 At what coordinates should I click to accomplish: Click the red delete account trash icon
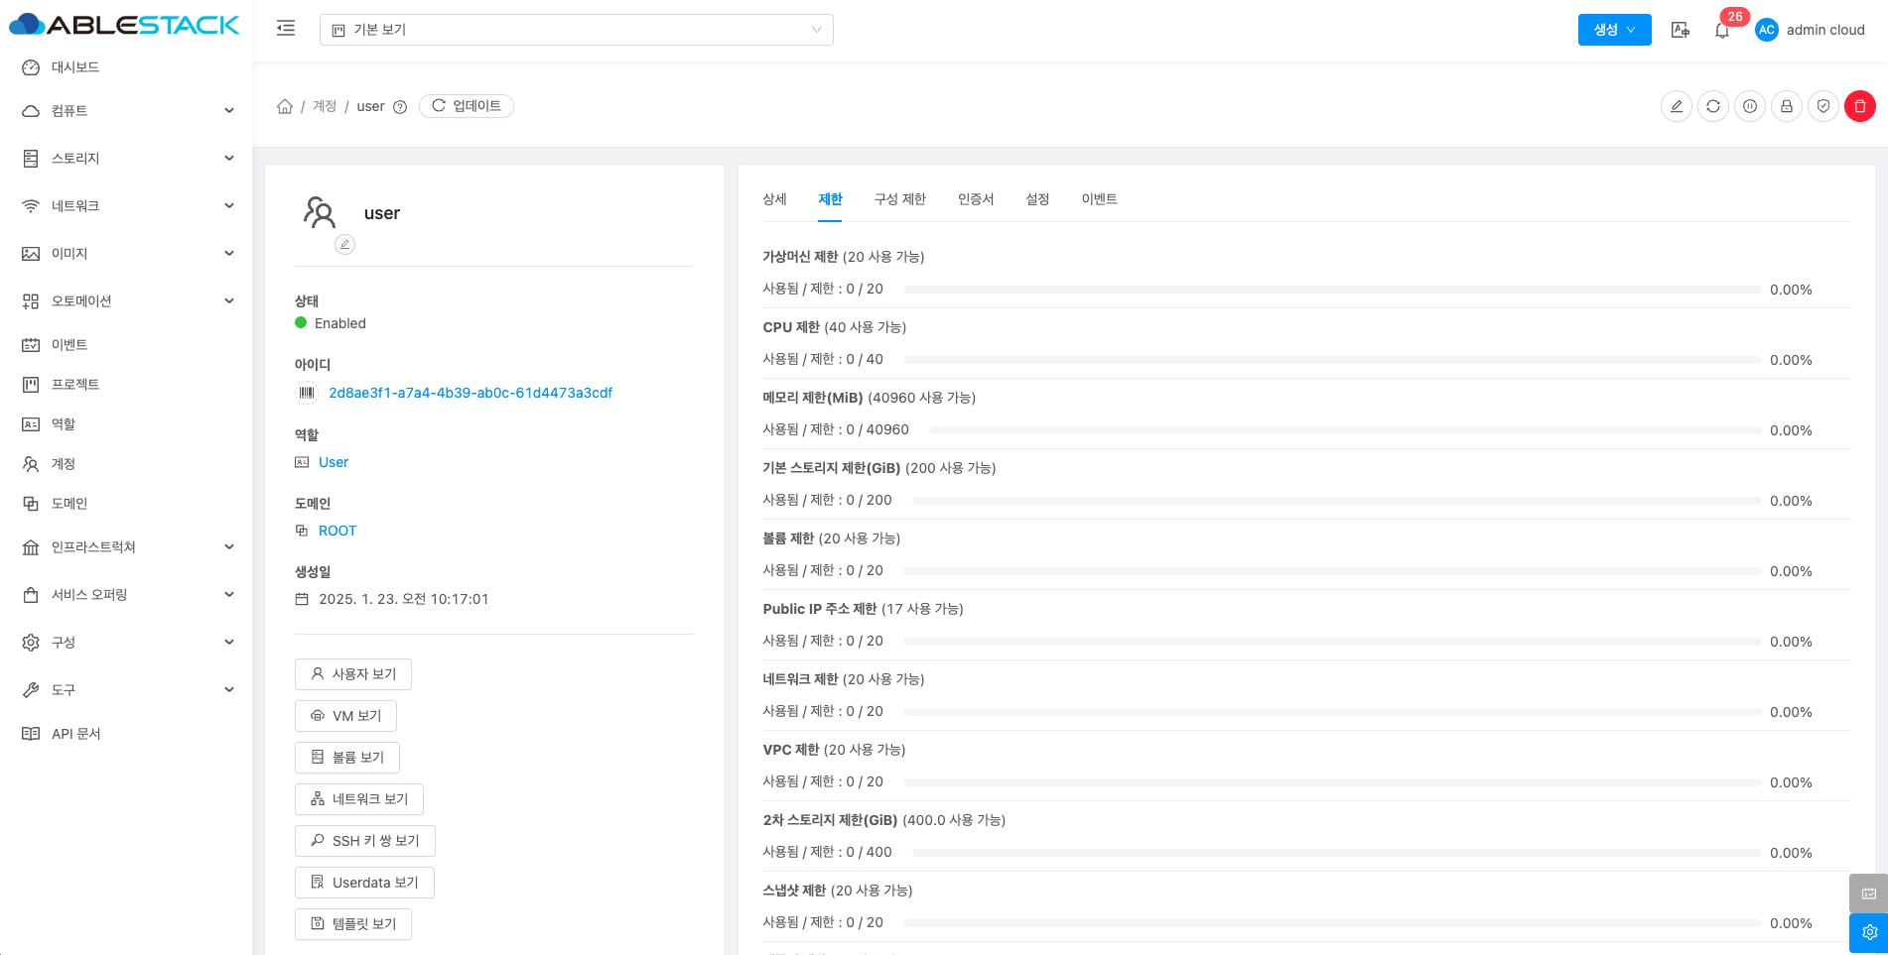point(1859,106)
